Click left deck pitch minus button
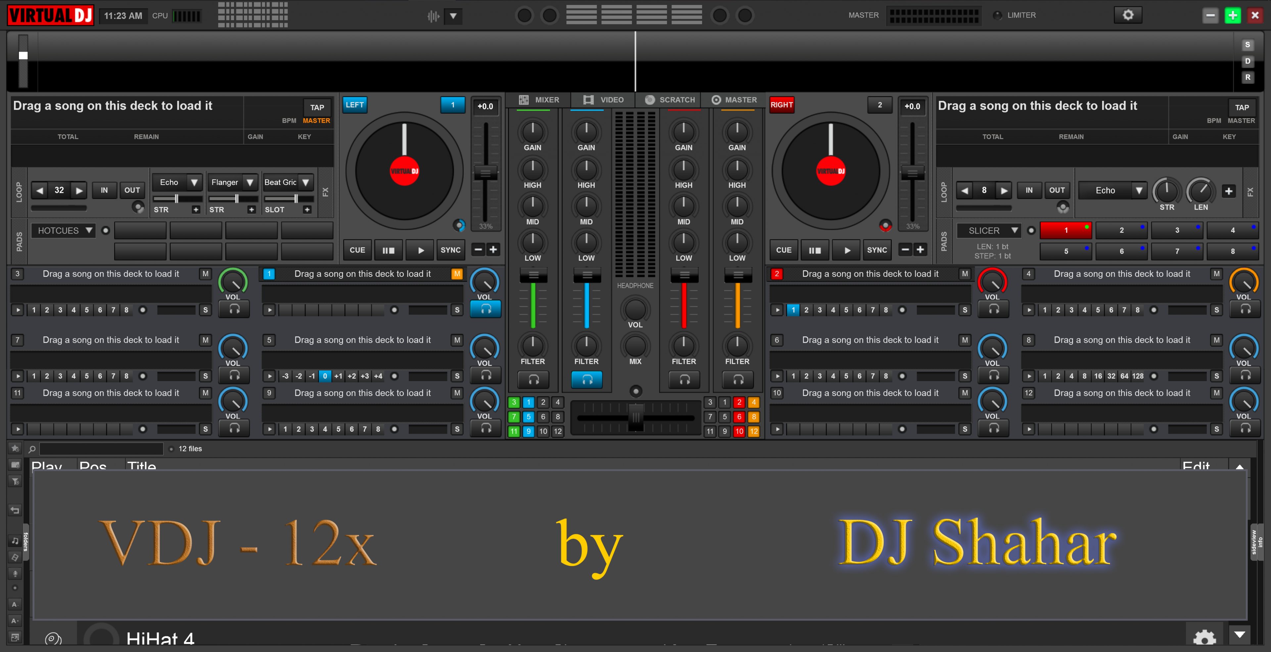Screen dimensions: 1271x652 pos(478,249)
